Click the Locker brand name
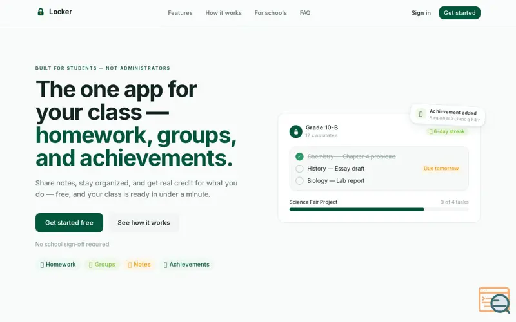This screenshot has width=516, height=322. tap(61, 12)
